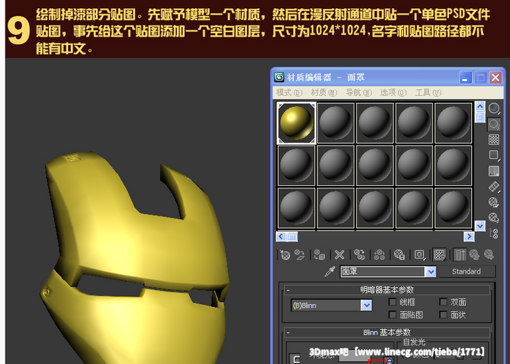Collapse the Blinn 基本参数 rollout
Screen dimensions: 510x364
[x=387, y=332]
